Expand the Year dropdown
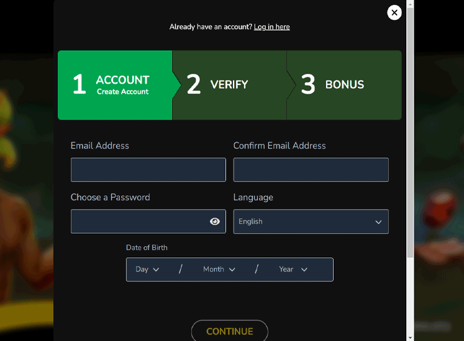This screenshot has width=464, height=341. (x=293, y=270)
